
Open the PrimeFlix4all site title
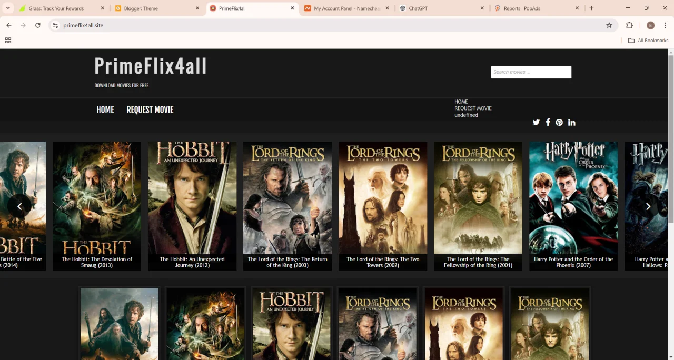click(151, 66)
